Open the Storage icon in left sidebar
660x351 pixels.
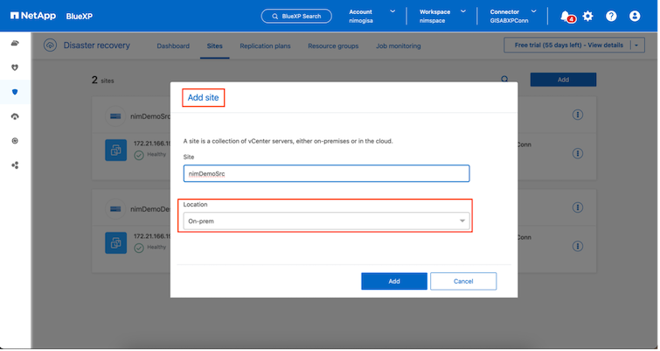click(15, 43)
